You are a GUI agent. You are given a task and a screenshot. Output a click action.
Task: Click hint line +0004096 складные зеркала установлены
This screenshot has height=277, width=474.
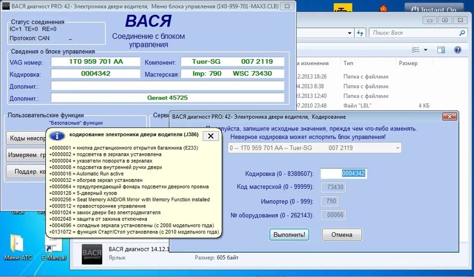coord(131,225)
